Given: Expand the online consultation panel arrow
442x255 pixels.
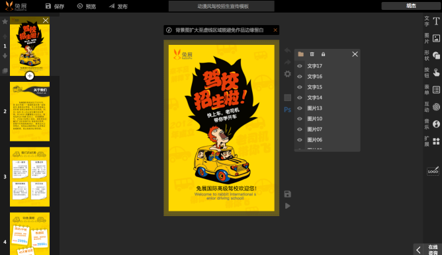Looking at the screenshot, I should (418, 250).
